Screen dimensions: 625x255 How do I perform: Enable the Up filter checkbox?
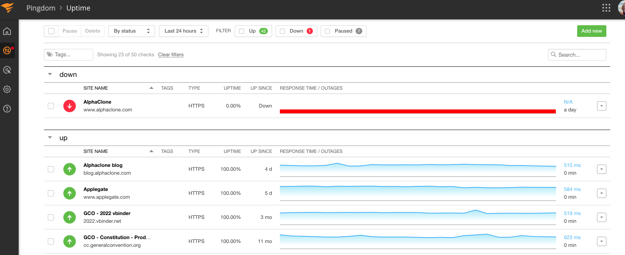241,31
